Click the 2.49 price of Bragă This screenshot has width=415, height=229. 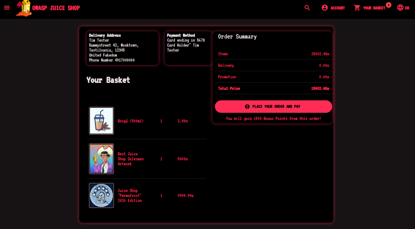tap(183, 121)
